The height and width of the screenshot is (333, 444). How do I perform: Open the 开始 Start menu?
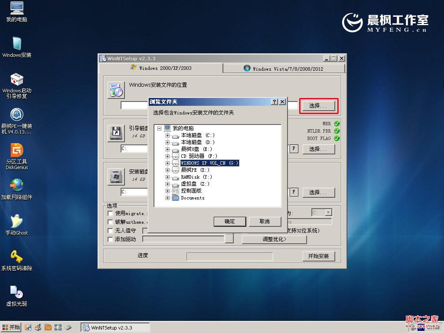(11, 328)
